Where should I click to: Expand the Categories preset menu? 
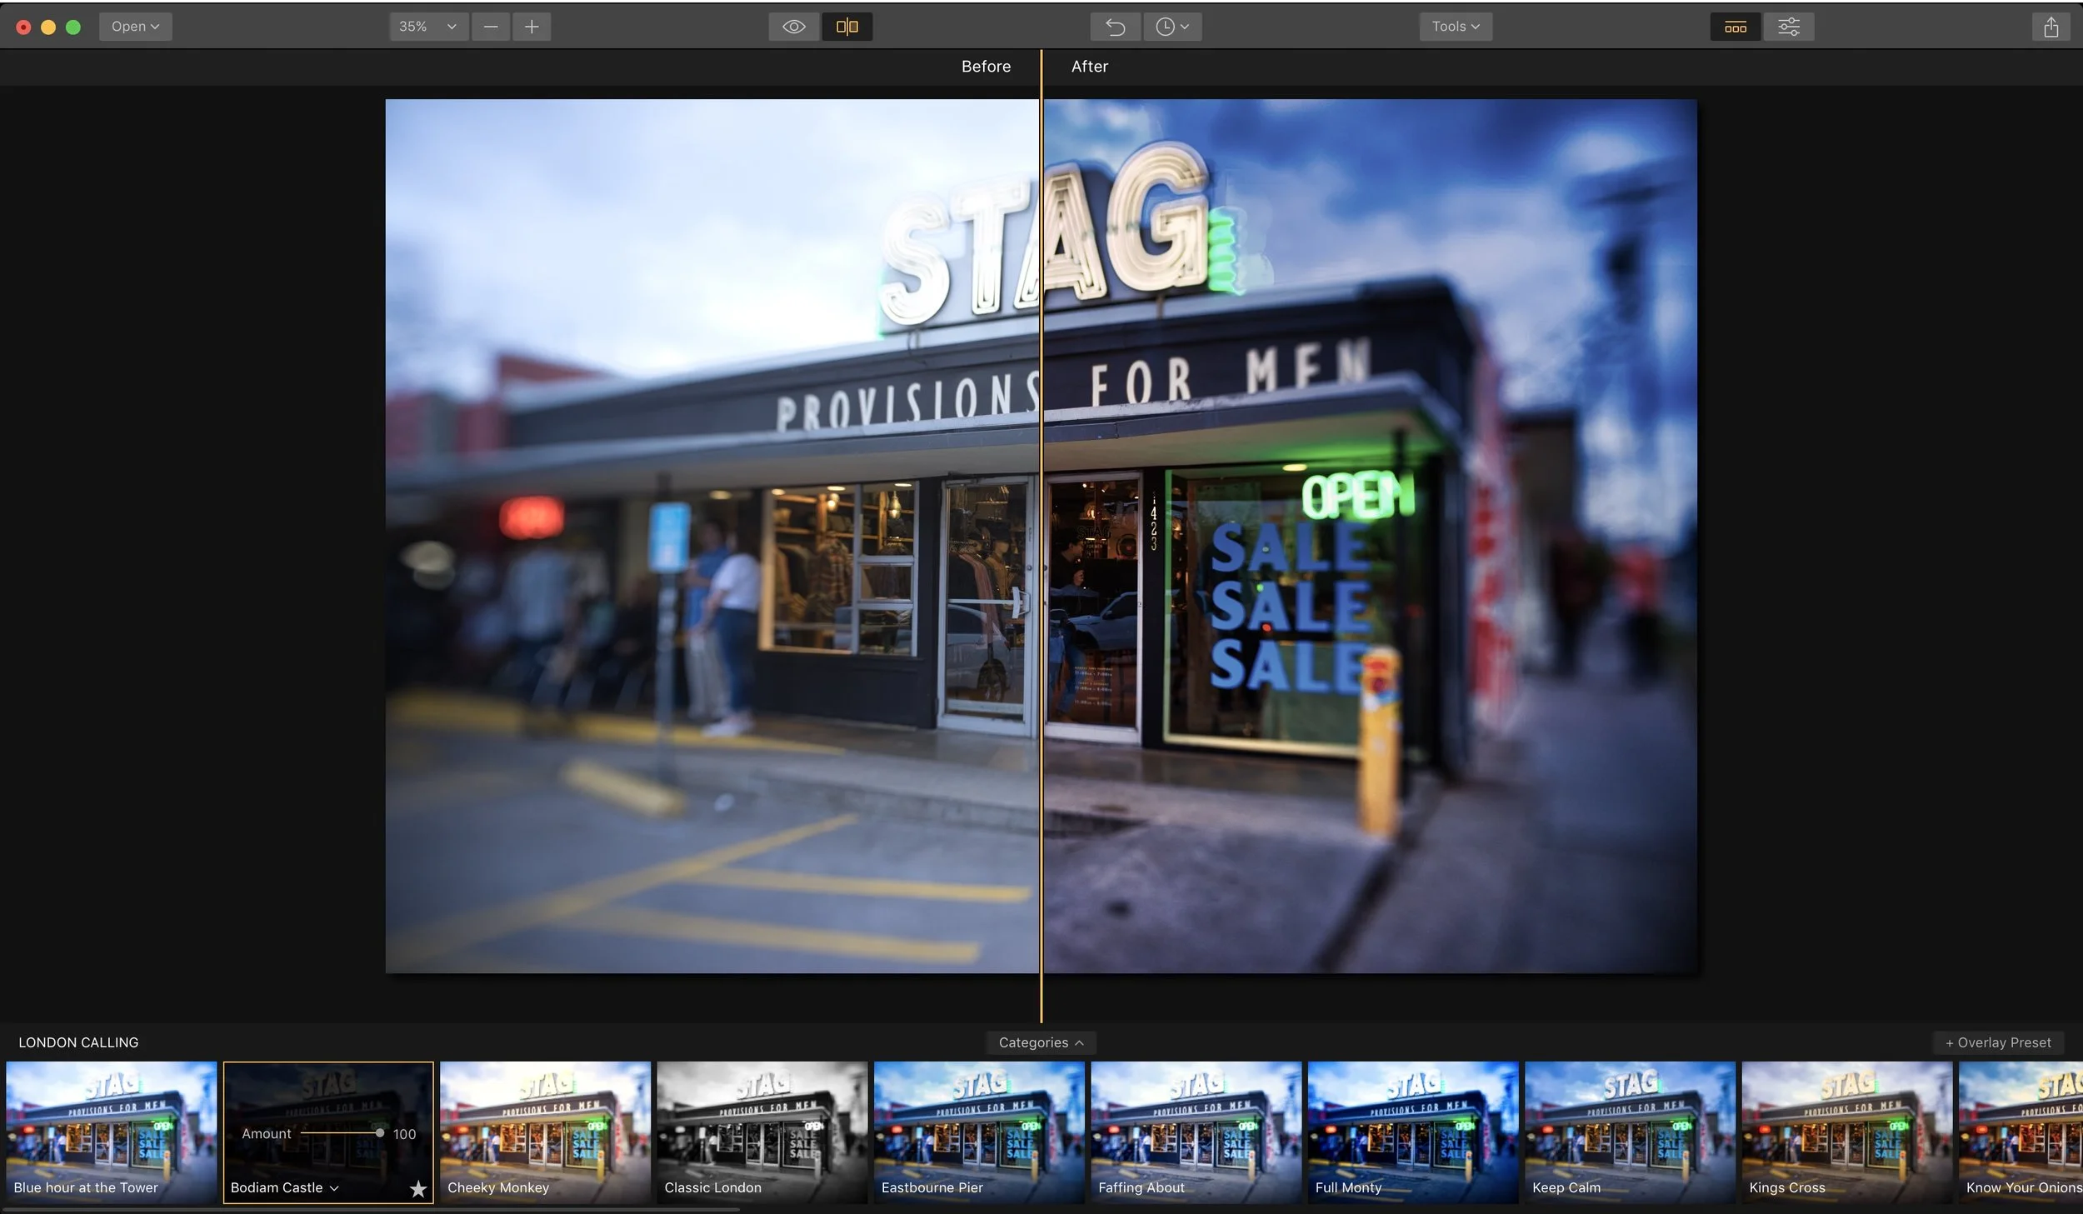[1041, 1042]
